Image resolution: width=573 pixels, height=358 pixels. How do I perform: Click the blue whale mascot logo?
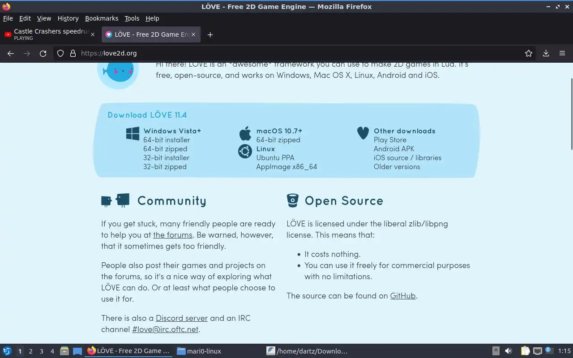pyautogui.click(x=119, y=73)
